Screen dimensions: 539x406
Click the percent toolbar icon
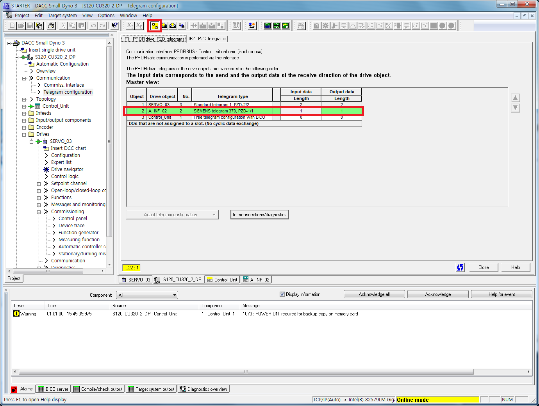pos(182,26)
